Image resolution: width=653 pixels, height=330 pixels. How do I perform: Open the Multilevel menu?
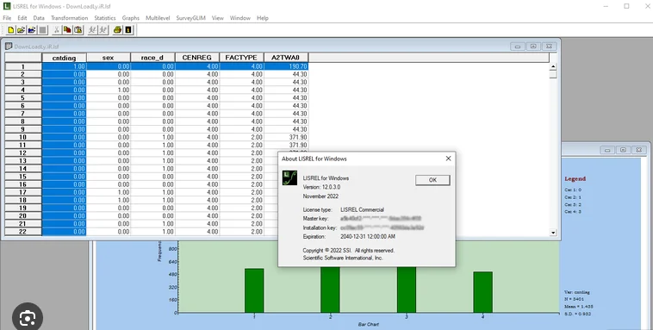[x=158, y=18]
